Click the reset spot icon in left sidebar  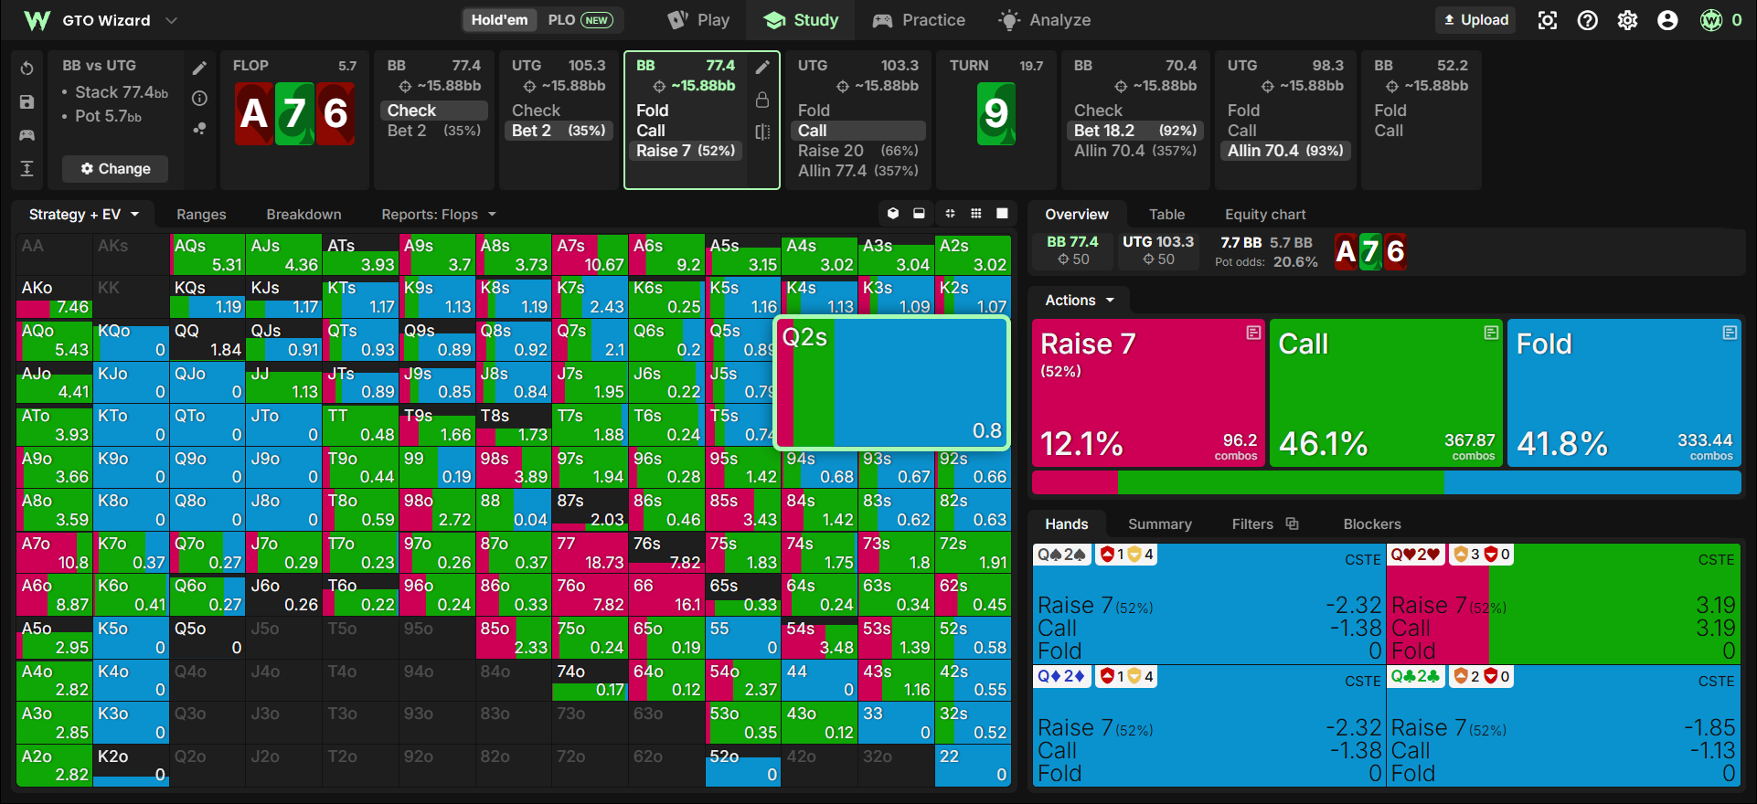27,69
